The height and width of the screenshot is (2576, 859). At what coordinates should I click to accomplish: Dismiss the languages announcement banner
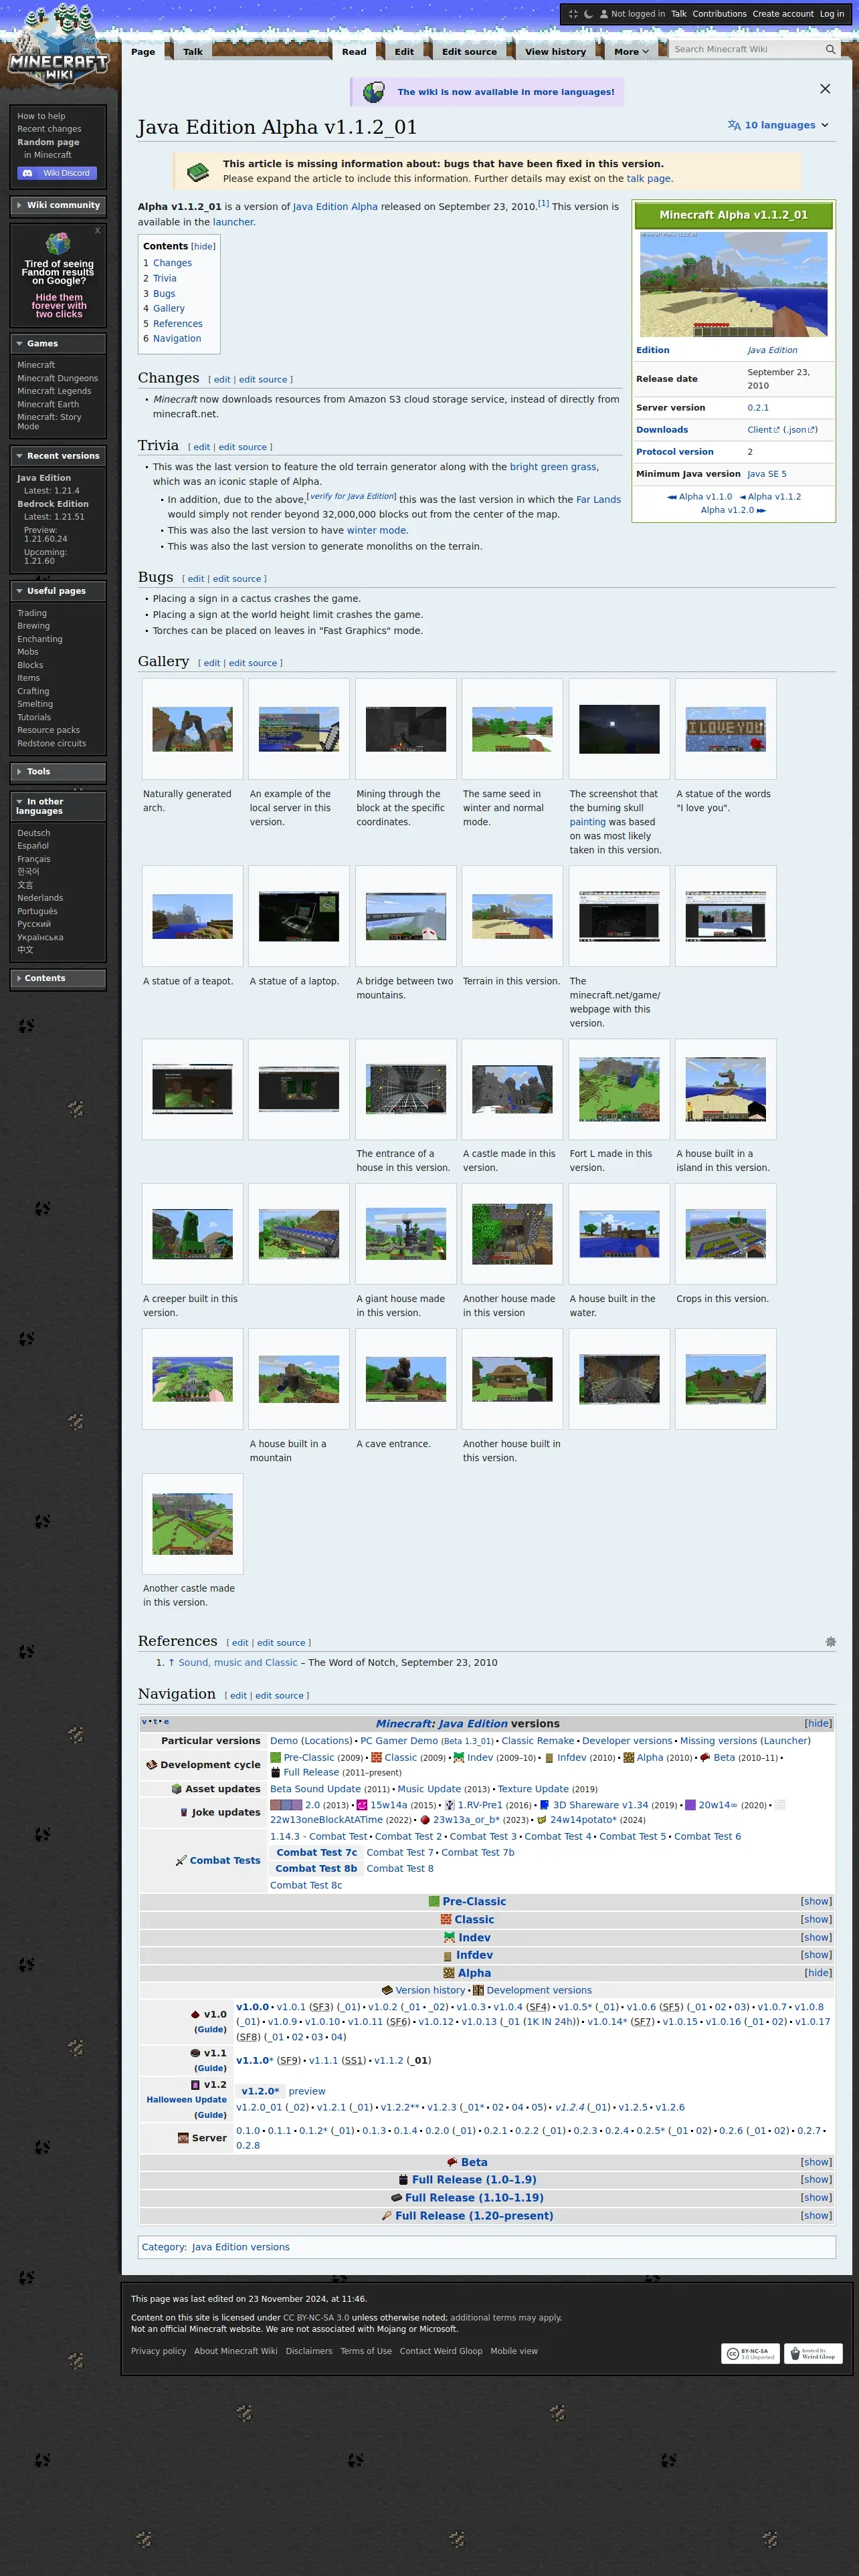825,89
